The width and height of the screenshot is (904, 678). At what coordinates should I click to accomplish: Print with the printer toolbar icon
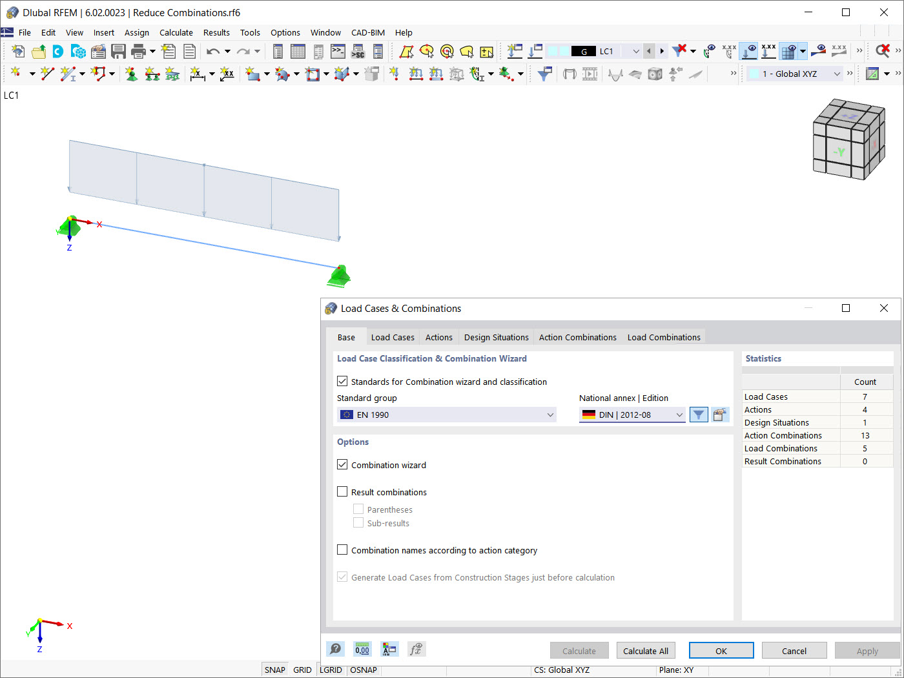point(138,51)
